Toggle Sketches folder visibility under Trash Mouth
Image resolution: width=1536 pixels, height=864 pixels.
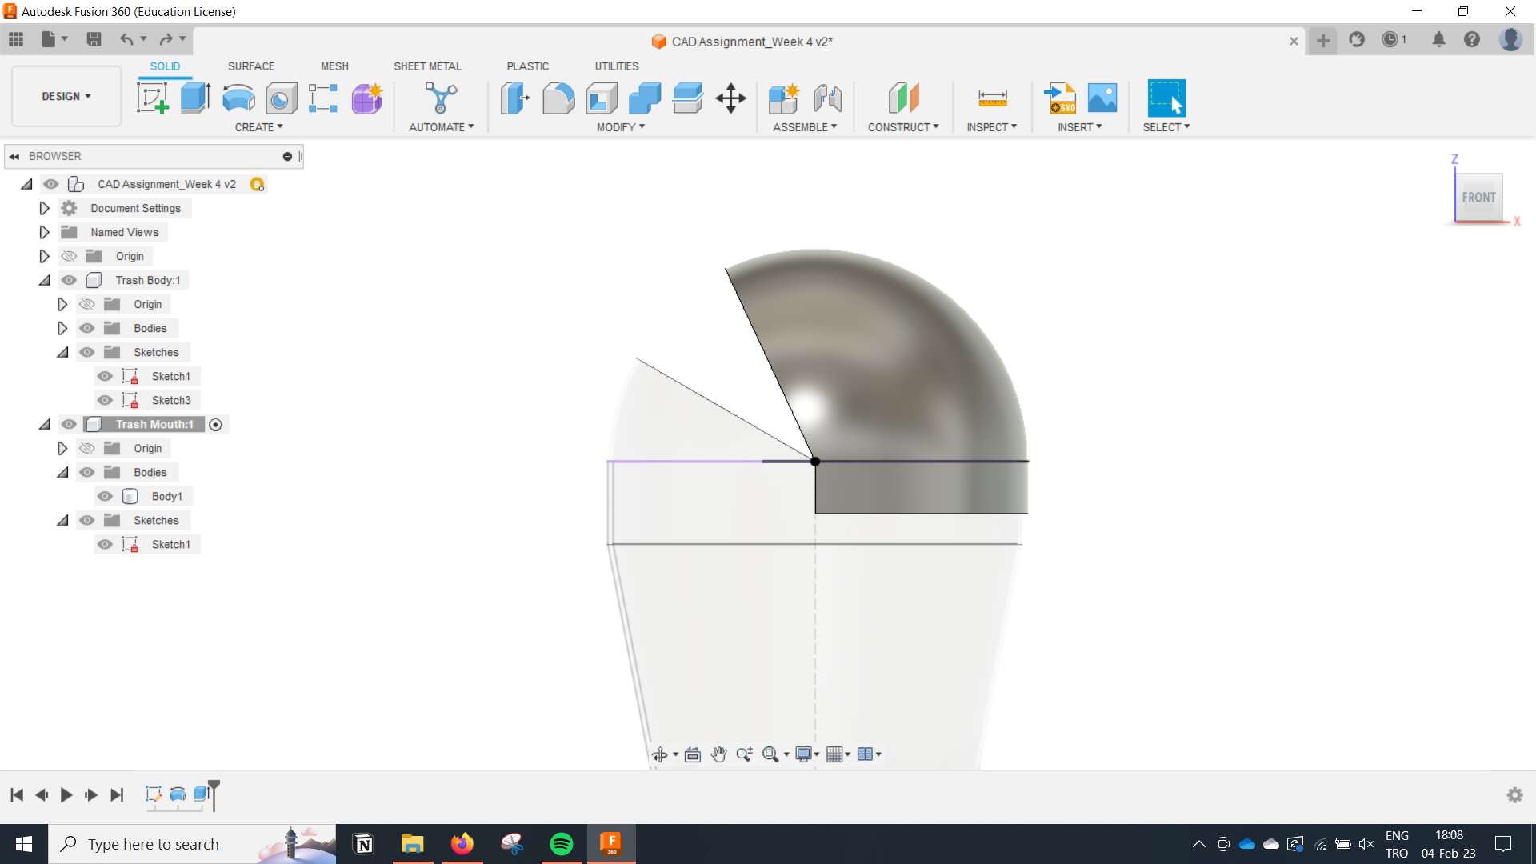coord(86,520)
